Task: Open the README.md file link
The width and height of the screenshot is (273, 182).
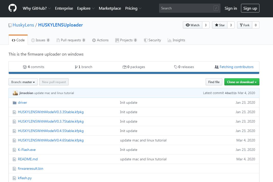Action: coord(28,159)
